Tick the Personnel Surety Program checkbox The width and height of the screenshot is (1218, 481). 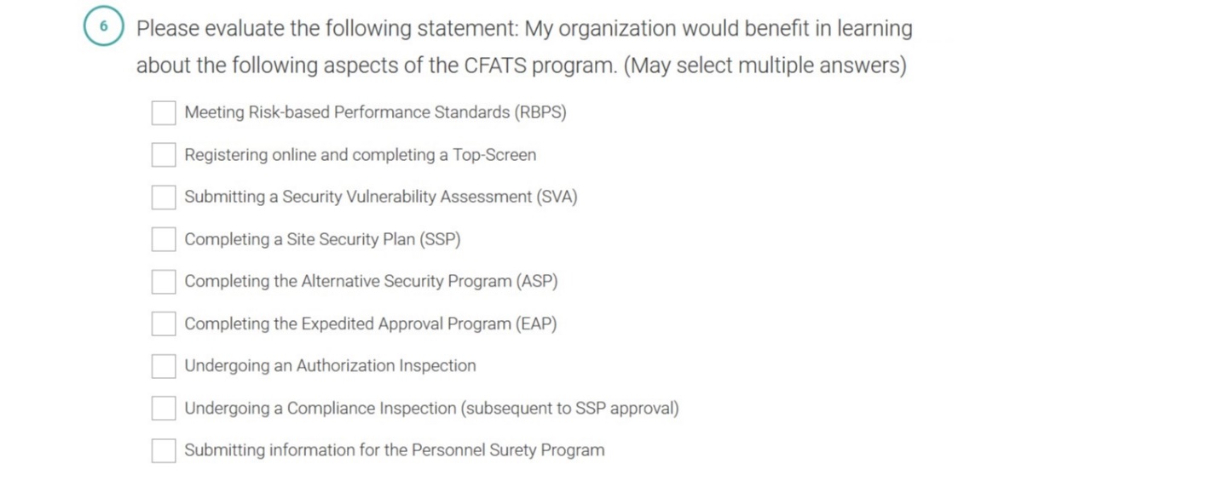pyautogui.click(x=164, y=450)
